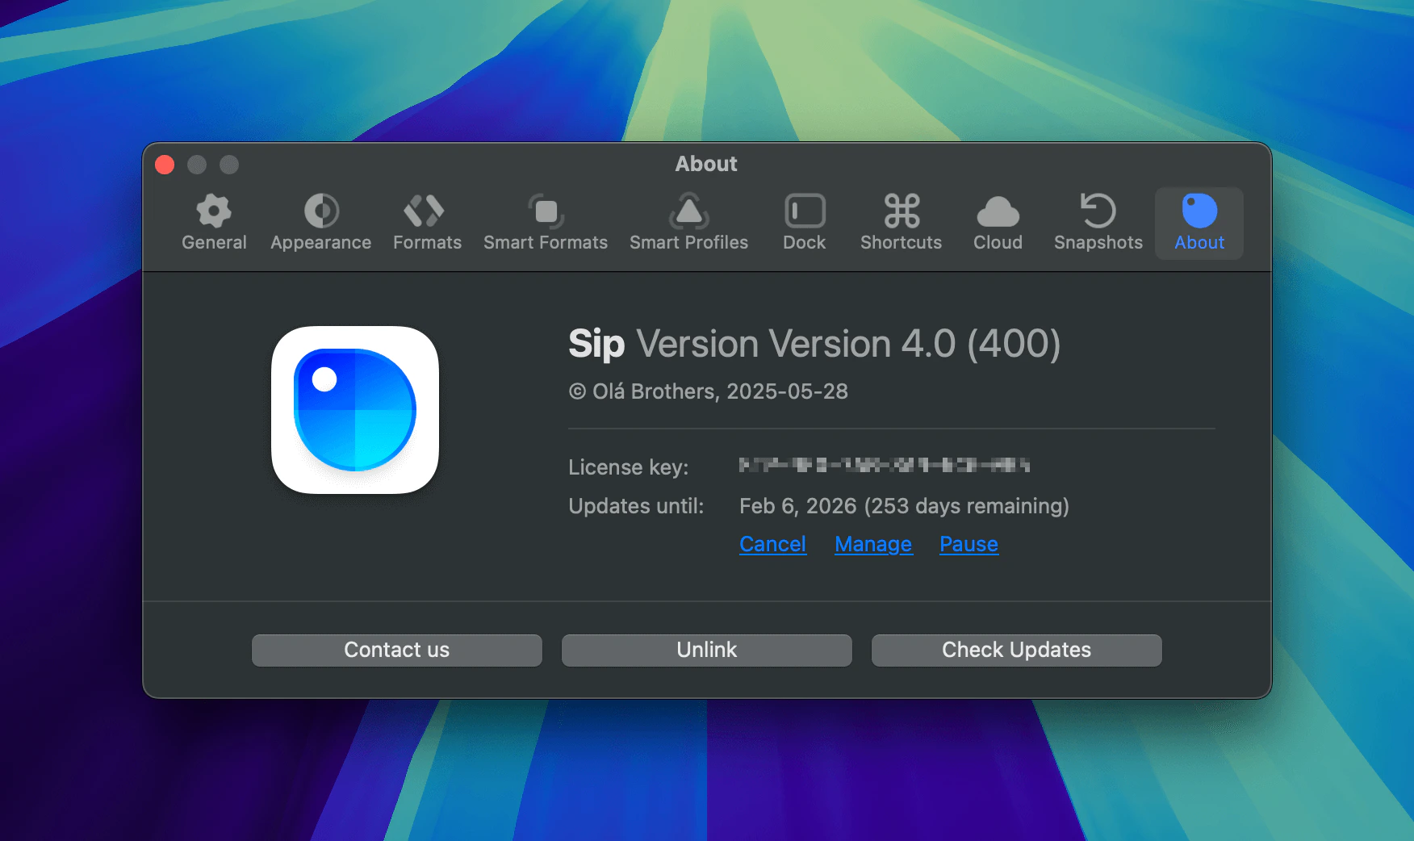This screenshot has width=1414, height=841.
Task: Open the Formats settings pane
Action: pyautogui.click(x=427, y=224)
